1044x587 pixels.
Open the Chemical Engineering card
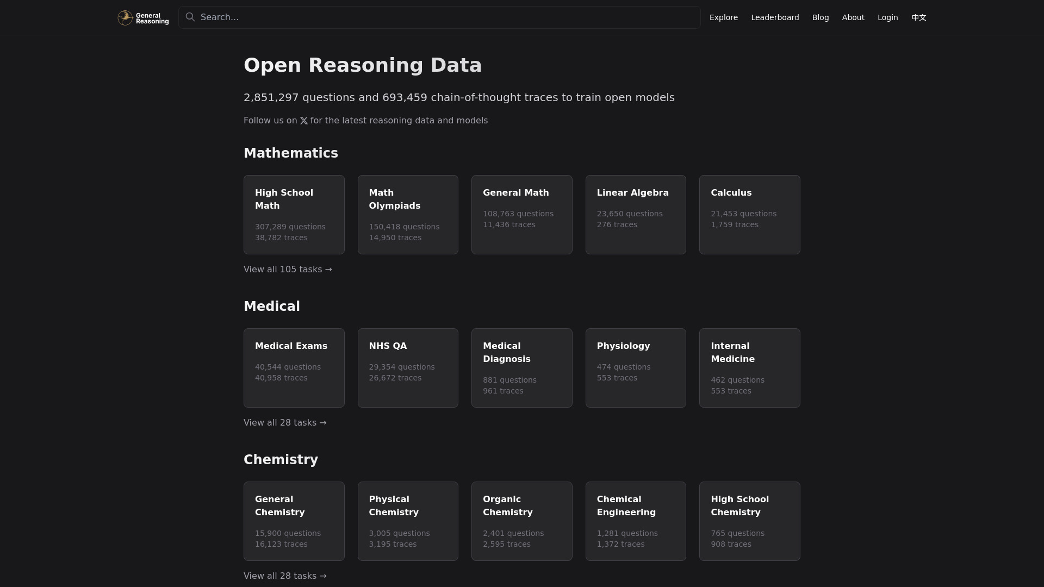tap(636, 521)
